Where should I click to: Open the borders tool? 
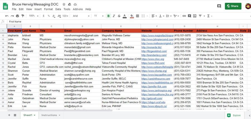[x=137, y=16]
